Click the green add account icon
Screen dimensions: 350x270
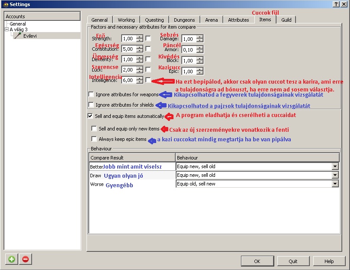click(x=12, y=259)
